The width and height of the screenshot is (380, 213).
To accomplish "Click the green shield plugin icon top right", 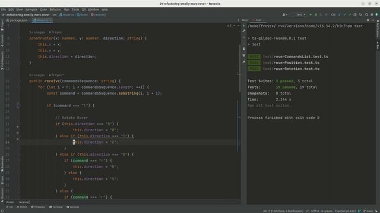I will [377, 15].
